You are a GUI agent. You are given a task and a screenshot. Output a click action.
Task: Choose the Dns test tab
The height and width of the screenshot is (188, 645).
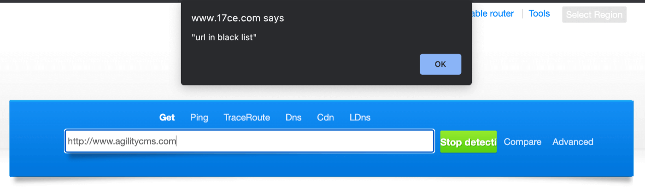[x=293, y=117]
